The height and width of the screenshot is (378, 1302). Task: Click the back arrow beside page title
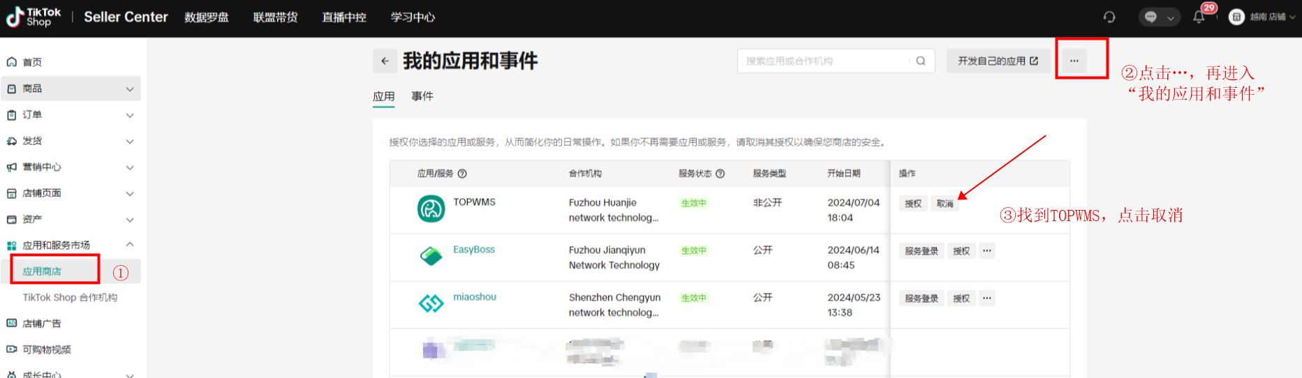pyautogui.click(x=385, y=61)
